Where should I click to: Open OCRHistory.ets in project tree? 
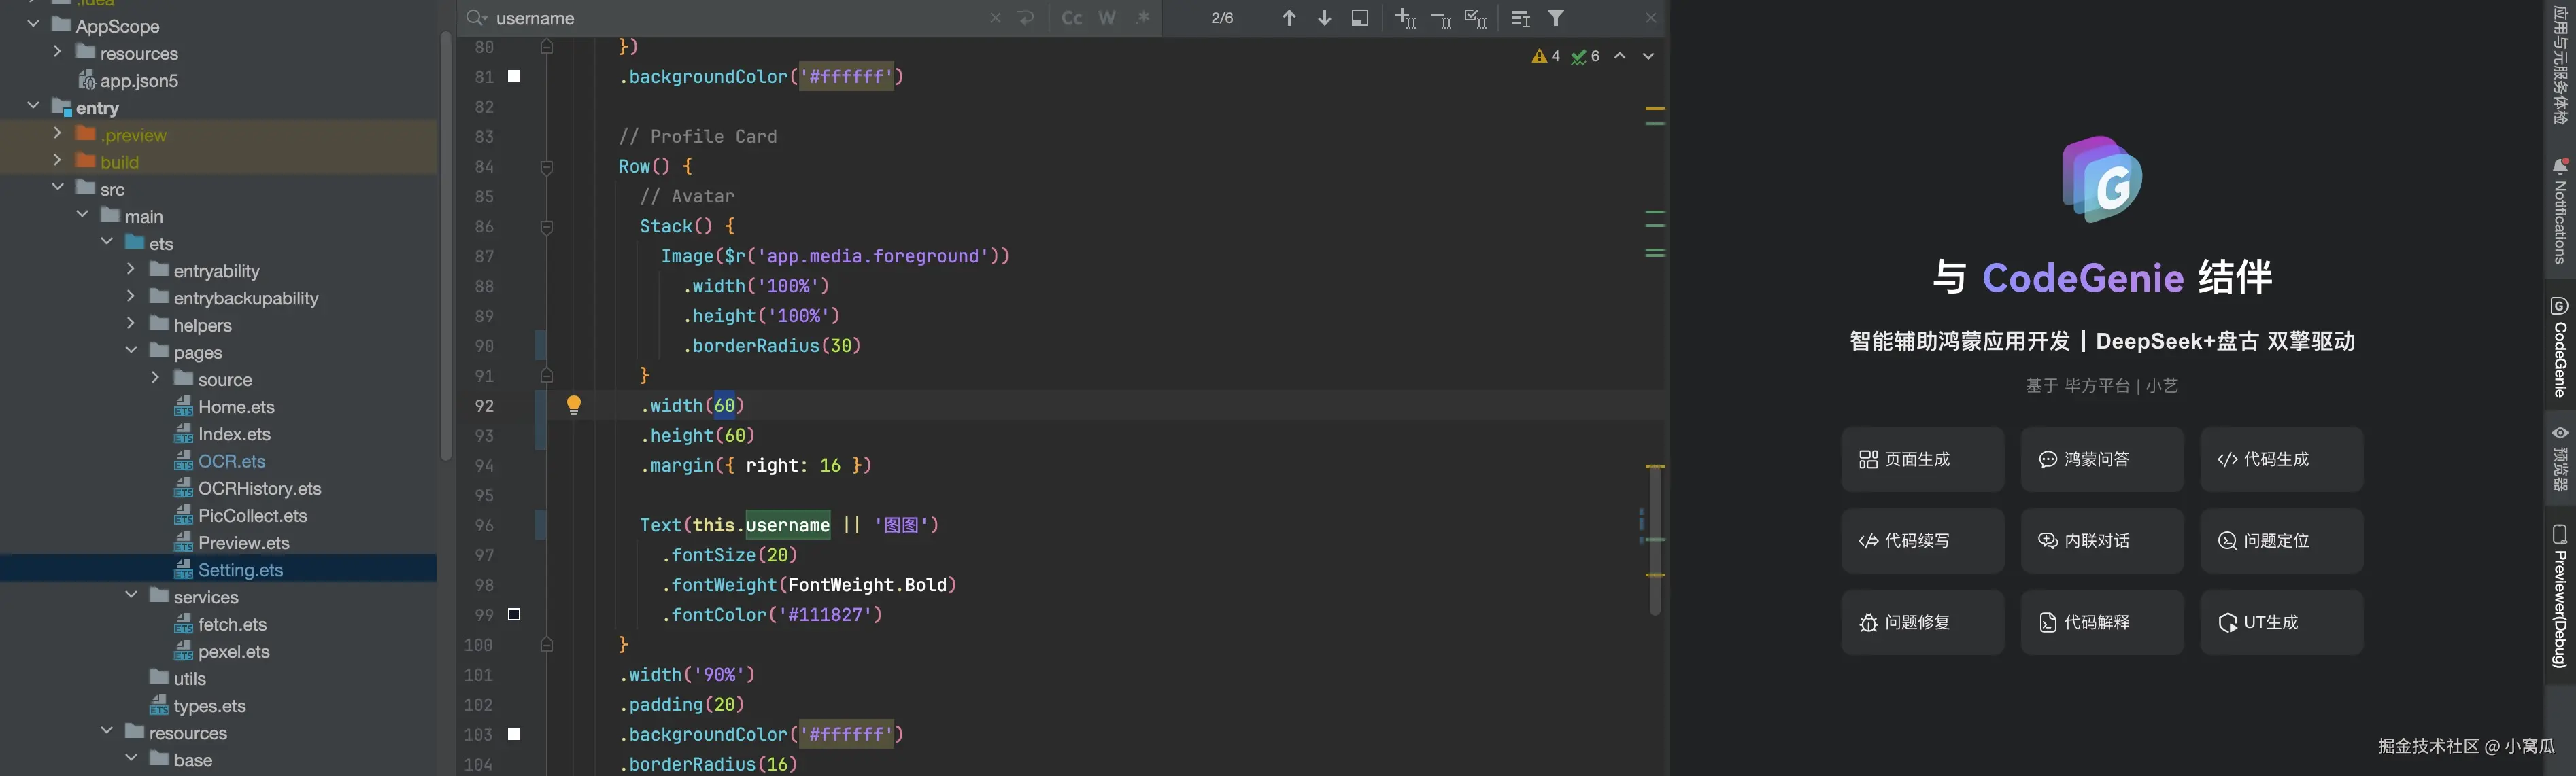click(x=259, y=489)
